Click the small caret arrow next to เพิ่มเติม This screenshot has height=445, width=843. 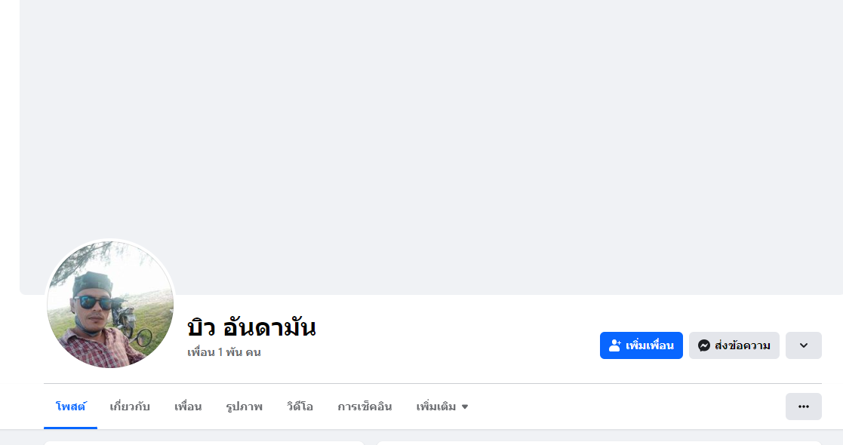click(x=465, y=407)
